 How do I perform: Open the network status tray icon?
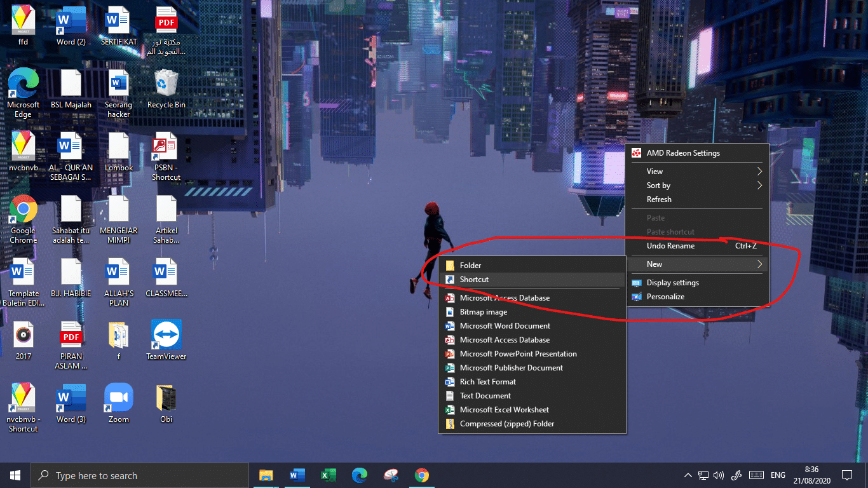[703, 475]
